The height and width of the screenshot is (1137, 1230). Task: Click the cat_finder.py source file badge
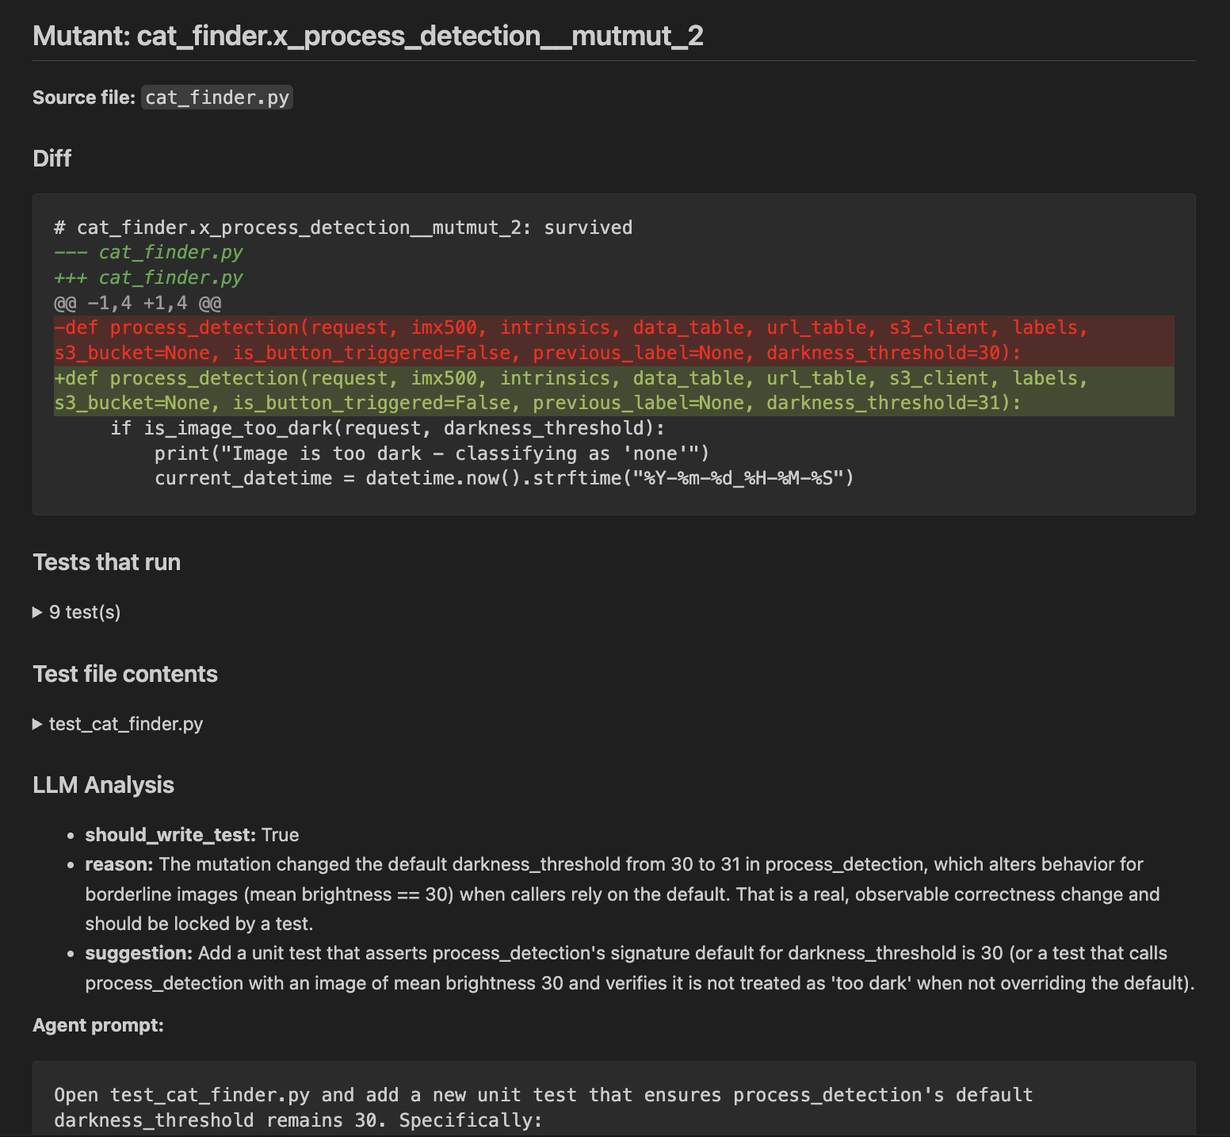(x=216, y=97)
